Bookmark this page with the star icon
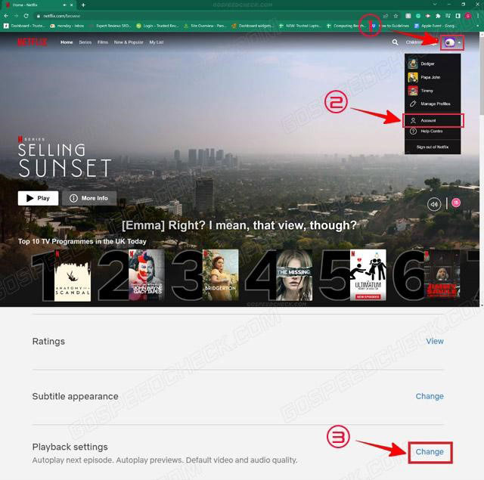484x480 pixels. pos(396,16)
